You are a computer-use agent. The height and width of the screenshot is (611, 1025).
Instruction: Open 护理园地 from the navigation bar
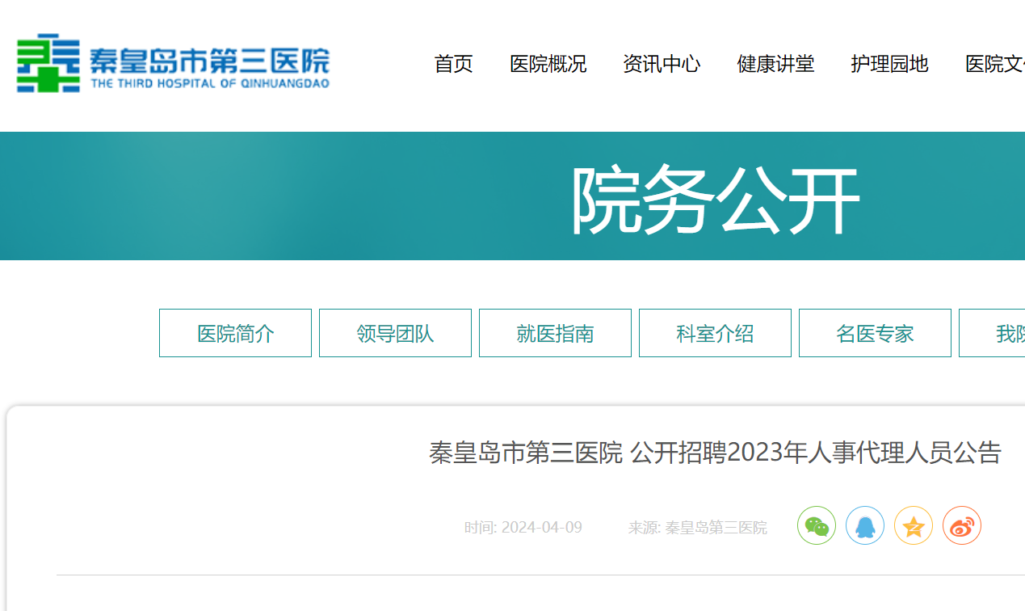click(x=889, y=64)
